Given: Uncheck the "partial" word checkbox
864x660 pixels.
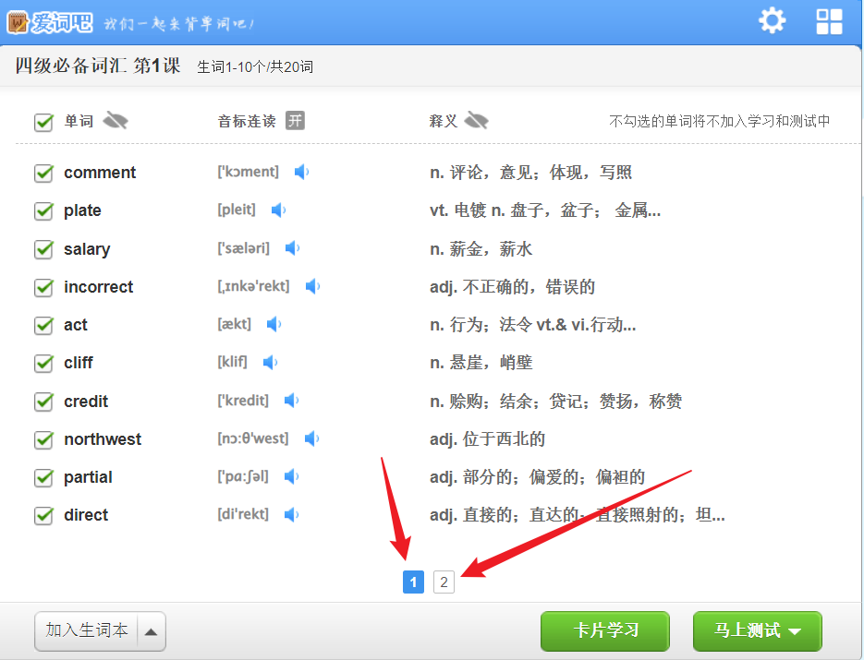Looking at the screenshot, I should click(43, 476).
